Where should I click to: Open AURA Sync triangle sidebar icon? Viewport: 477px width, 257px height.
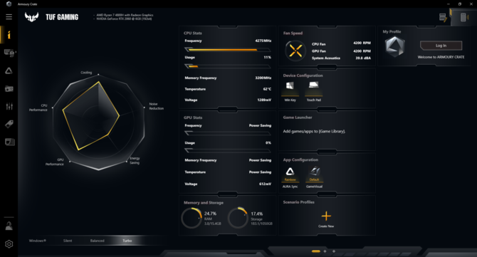click(9, 71)
